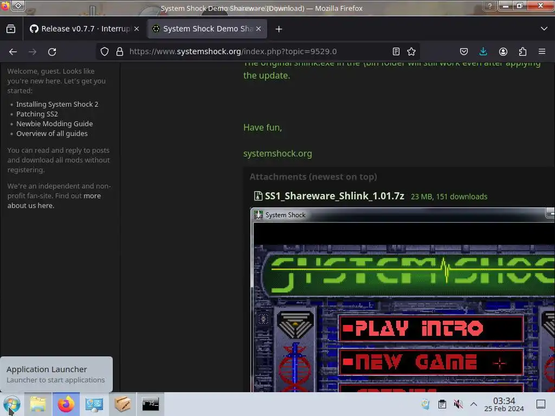Open Overview of all guides
This screenshot has height=416, width=555.
click(52, 133)
